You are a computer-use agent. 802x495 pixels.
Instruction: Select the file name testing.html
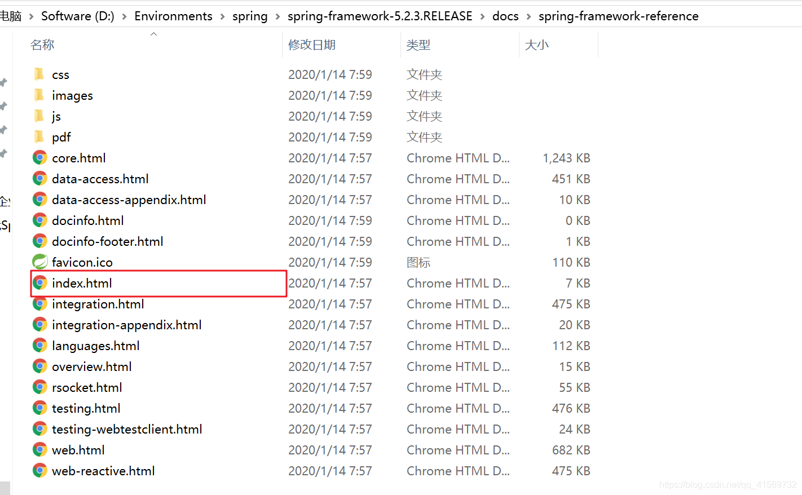(x=86, y=408)
